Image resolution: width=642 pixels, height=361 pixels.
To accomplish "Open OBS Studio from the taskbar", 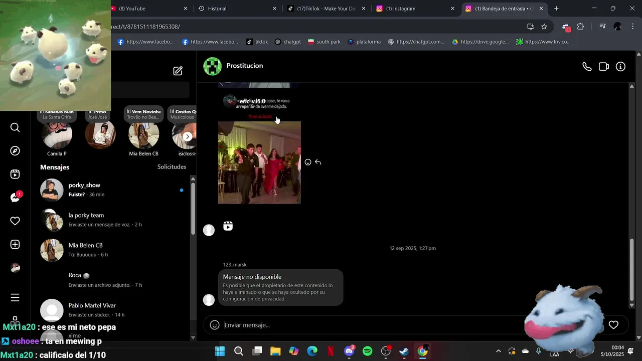I will tap(386, 351).
